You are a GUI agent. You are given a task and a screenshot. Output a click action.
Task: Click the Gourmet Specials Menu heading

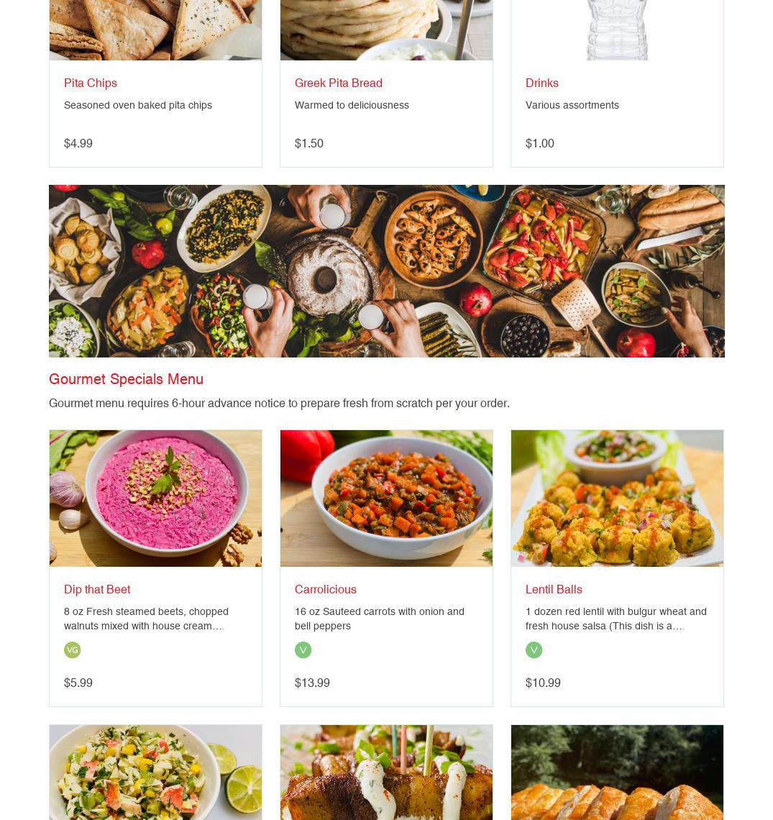[x=126, y=379]
